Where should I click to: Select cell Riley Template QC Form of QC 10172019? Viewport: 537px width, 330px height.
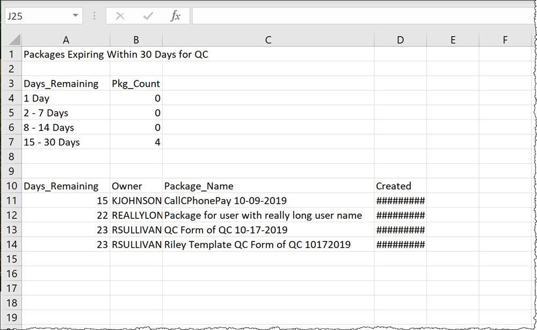pos(268,245)
